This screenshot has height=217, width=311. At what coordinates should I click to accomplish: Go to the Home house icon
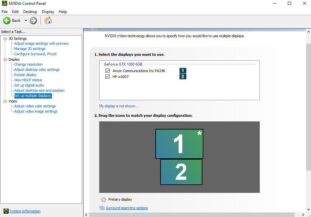(48, 21)
